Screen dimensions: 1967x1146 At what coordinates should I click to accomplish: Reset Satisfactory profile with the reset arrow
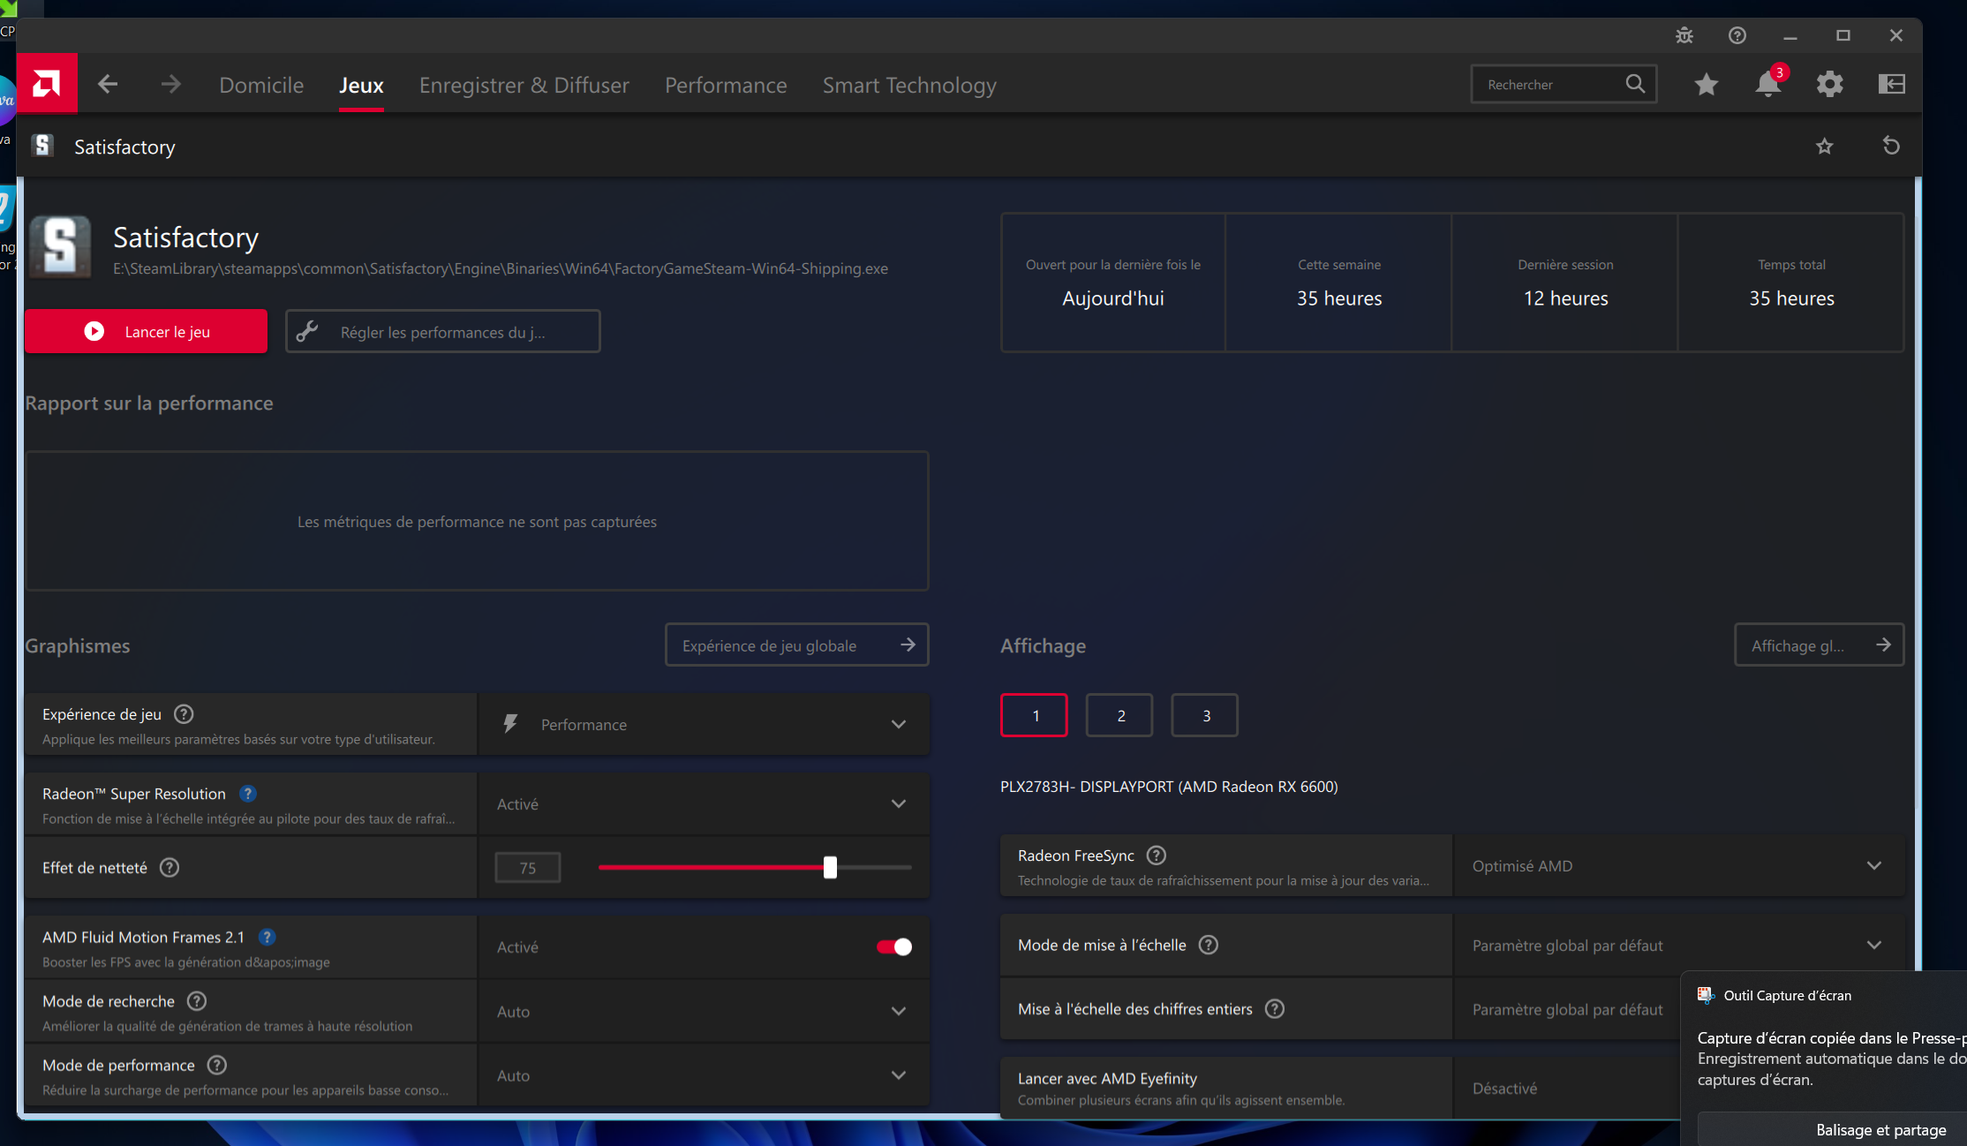pyautogui.click(x=1890, y=146)
